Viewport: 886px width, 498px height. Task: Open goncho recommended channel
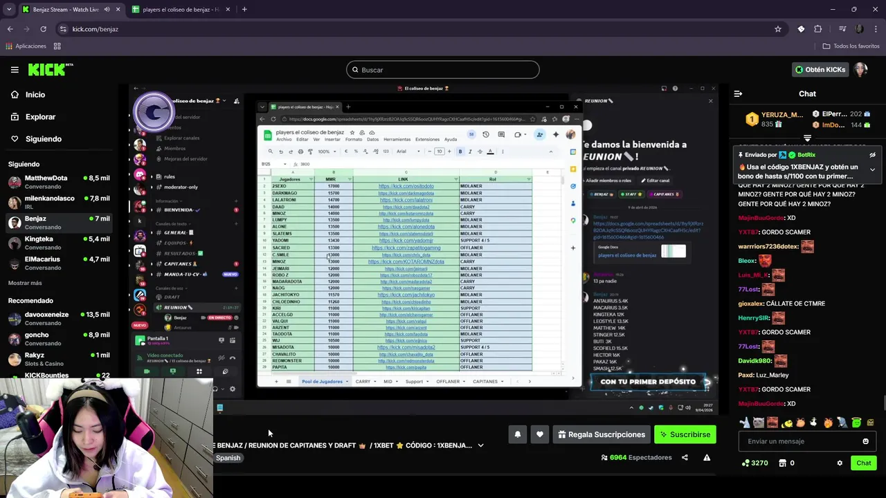point(60,339)
